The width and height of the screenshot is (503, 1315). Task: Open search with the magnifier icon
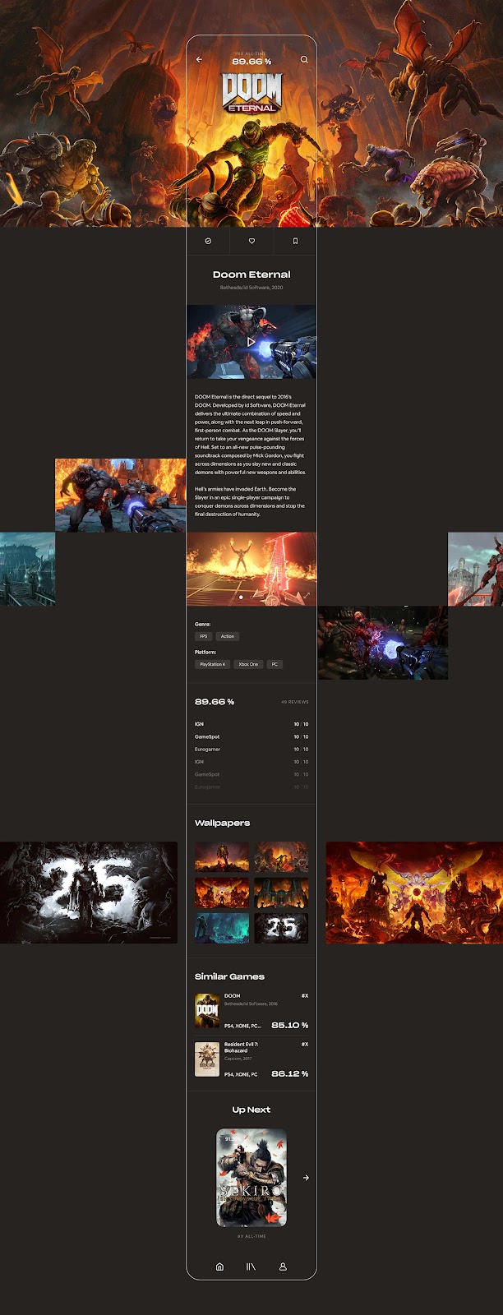[304, 59]
